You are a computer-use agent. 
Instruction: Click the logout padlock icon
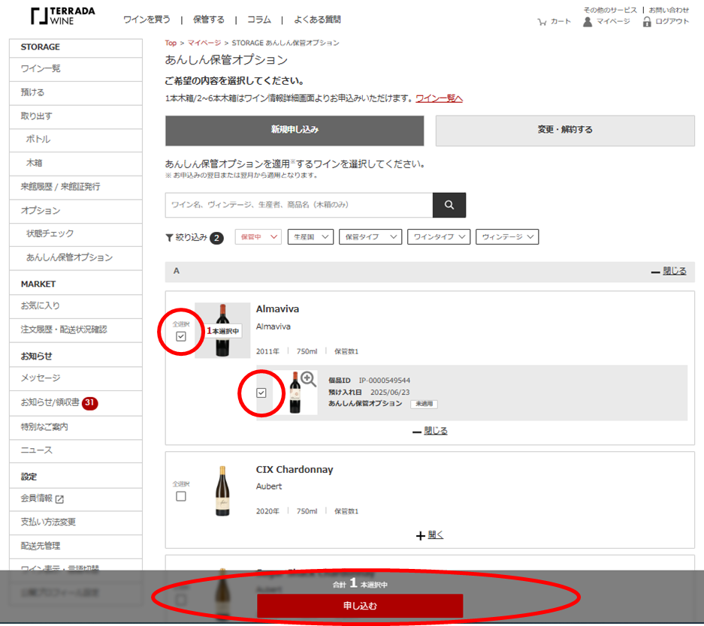pos(647,22)
